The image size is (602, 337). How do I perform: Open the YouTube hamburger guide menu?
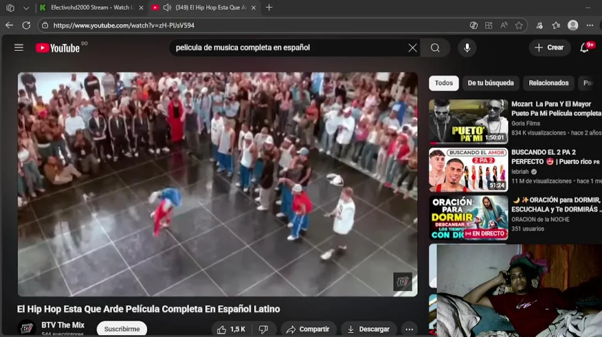coord(19,47)
